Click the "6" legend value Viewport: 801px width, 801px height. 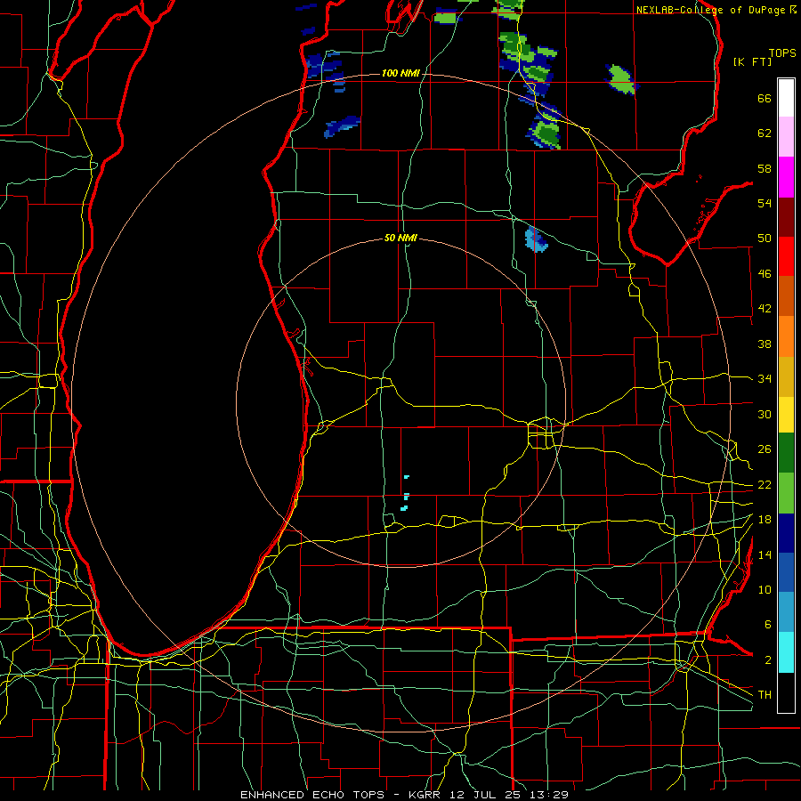(x=767, y=625)
